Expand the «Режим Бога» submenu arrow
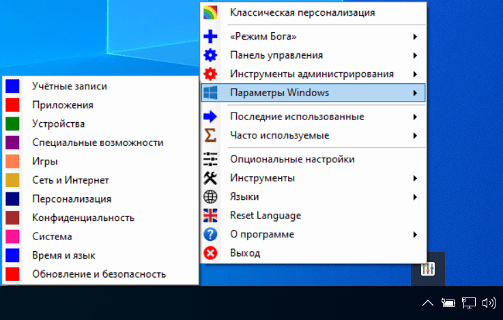Image resolution: width=503 pixels, height=320 pixels. [x=415, y=37]
